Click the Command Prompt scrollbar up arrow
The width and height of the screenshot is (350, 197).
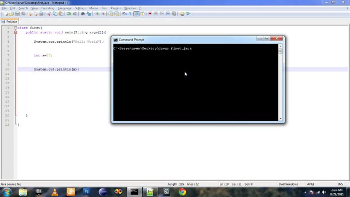[x=281, y=46]
